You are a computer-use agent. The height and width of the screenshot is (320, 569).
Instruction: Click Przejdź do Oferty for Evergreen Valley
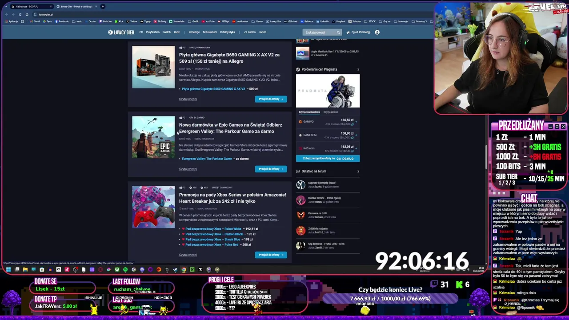(x=271, y=169)
